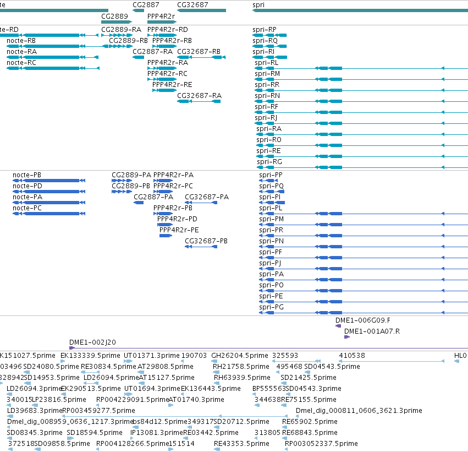Viewport: 468px width, 452px height.
Task: Click CG32687-RB transcript
Action: [201, 57]
